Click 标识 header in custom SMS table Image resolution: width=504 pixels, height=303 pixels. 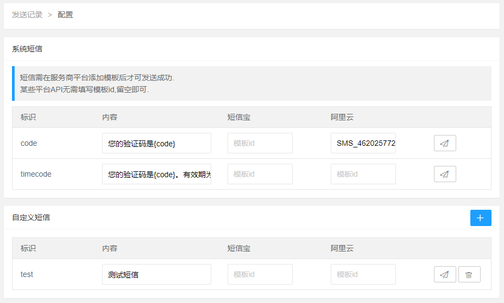[28, 248]
